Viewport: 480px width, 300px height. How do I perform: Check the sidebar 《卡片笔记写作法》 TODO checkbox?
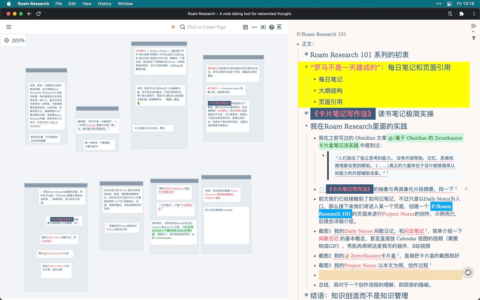322,189
